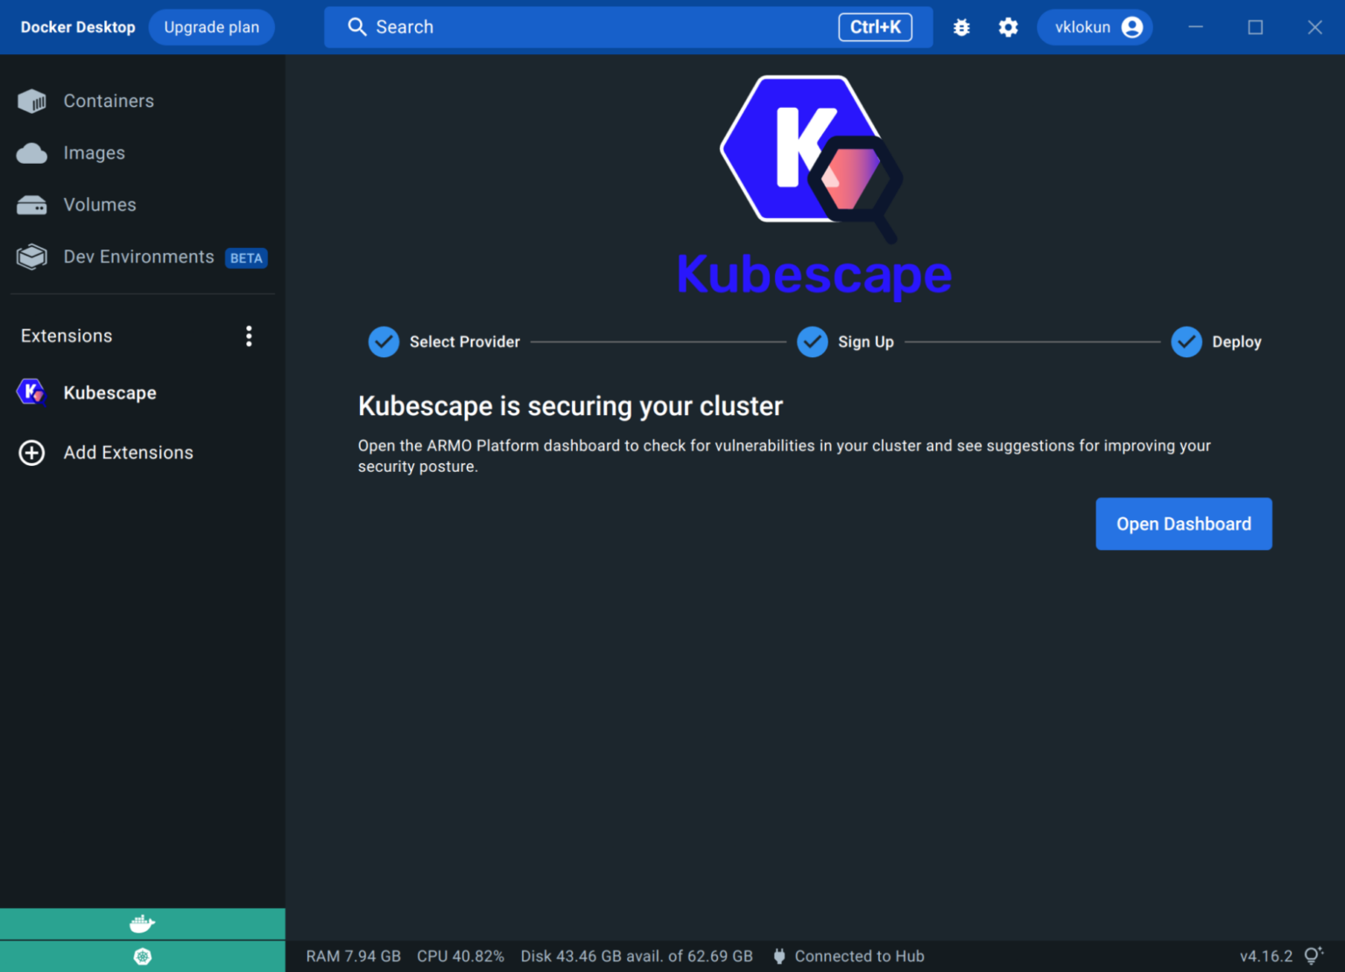Click the Sign Up step checkmark
Image resolution: width=1345 pixels, height=972 pixels.
click(812, 342)
